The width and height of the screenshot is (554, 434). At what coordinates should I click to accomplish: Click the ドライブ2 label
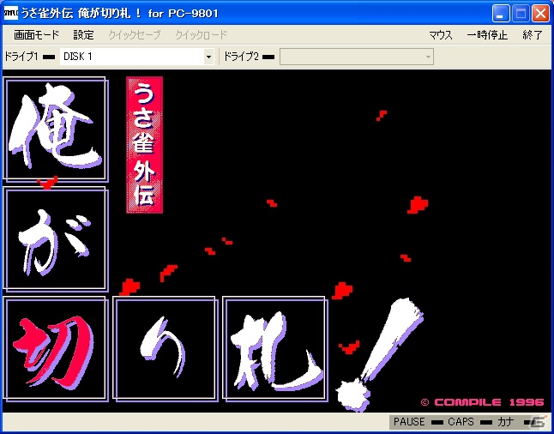click(242, 57)
